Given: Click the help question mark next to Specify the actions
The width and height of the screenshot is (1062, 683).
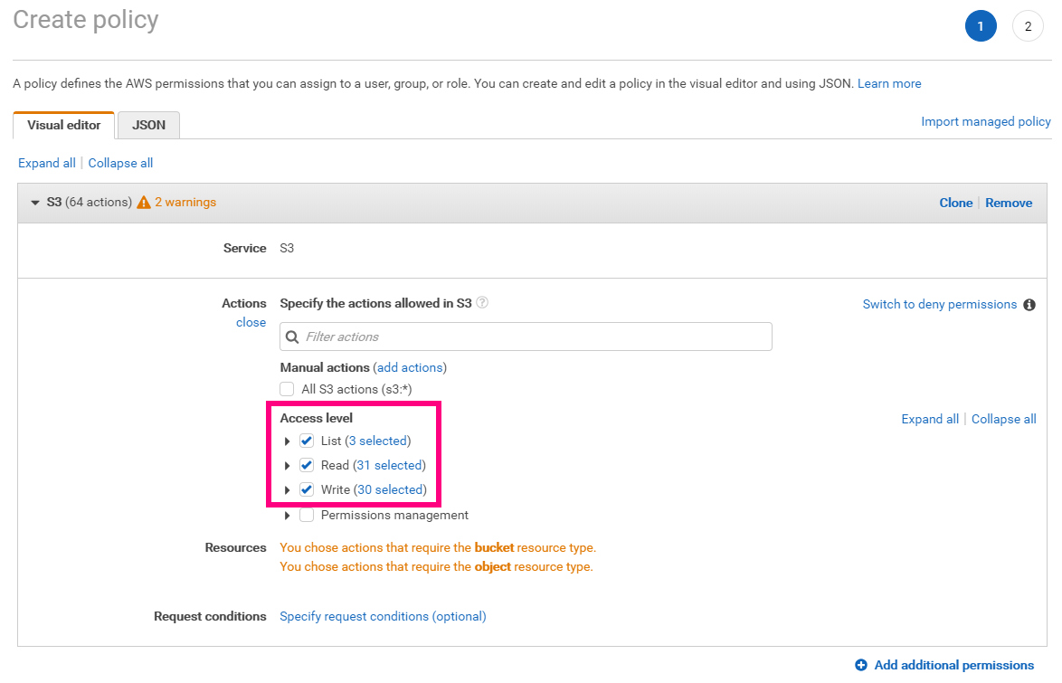Looking at the screenshot, I should click(482, 303).
